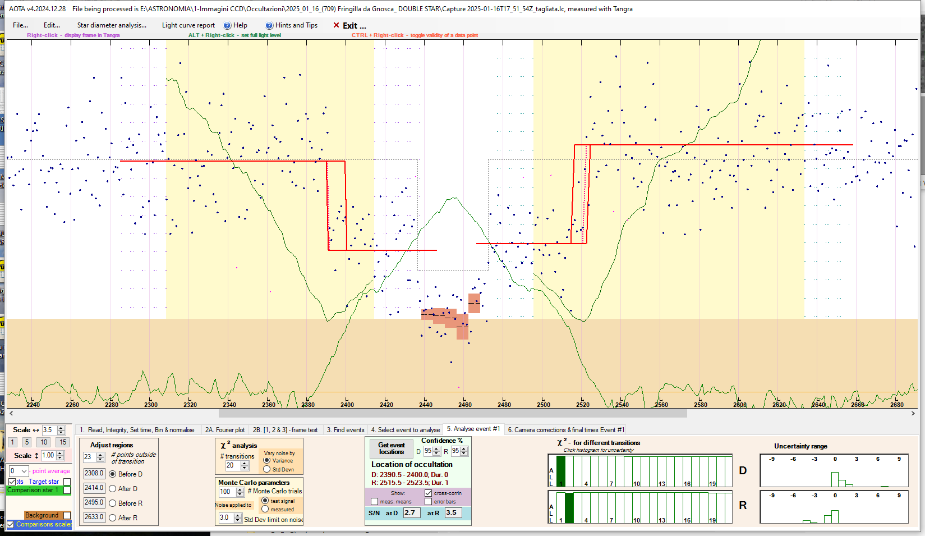925x536 pixels.
Task: Select the Before R radio button
Action: point(113,503)
